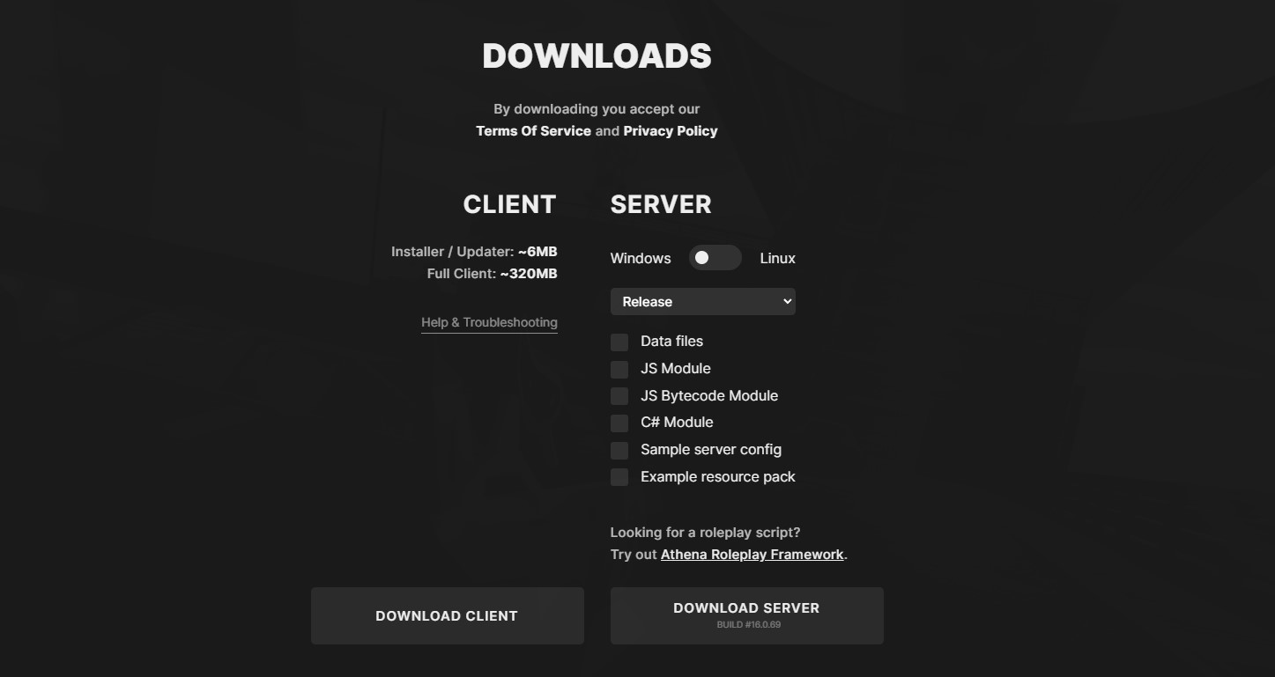Enable the Sample server config option
The width and height of the screenshot is (1275, 677).
pyautogui.click(x=619, y=451)
